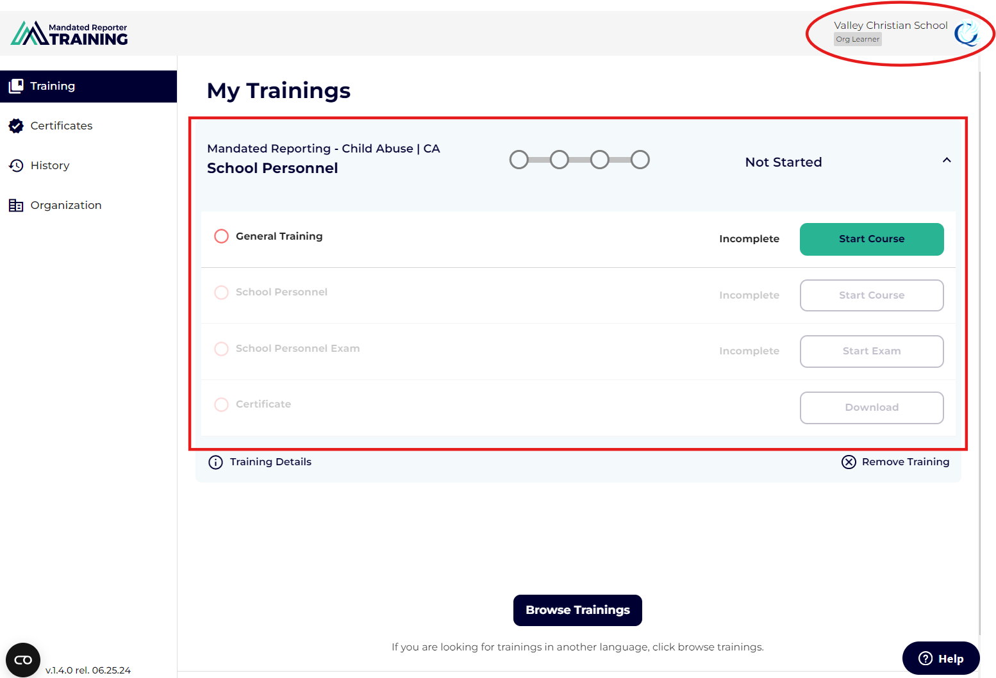Click the Mandated Reporter Training logo
Image resolution: width=996 pixels, height=678 pixels.
[69, 33]
